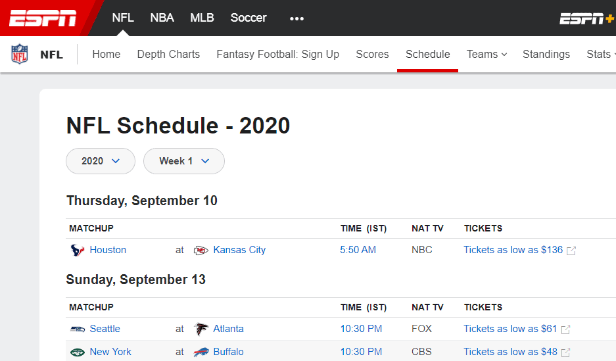Image resolution: width=616 pixels, height=361 pixels.
Task: Switch to the Standings tab
Action: 546,54
